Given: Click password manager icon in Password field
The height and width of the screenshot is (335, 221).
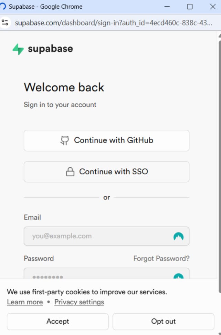Looking at the screenshot, I should pos(178,276).
